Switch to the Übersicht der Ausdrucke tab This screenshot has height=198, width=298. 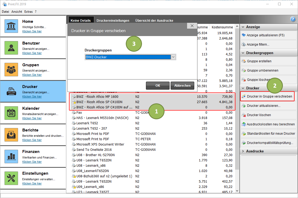(x=154, y=20)
